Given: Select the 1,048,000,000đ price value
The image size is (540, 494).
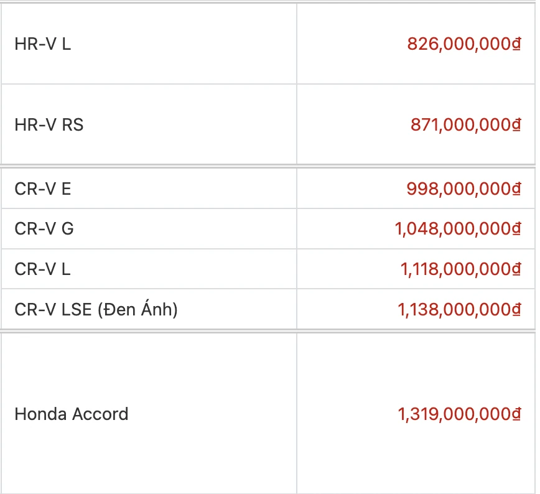Looking at the screenshot, I should 457,229.
